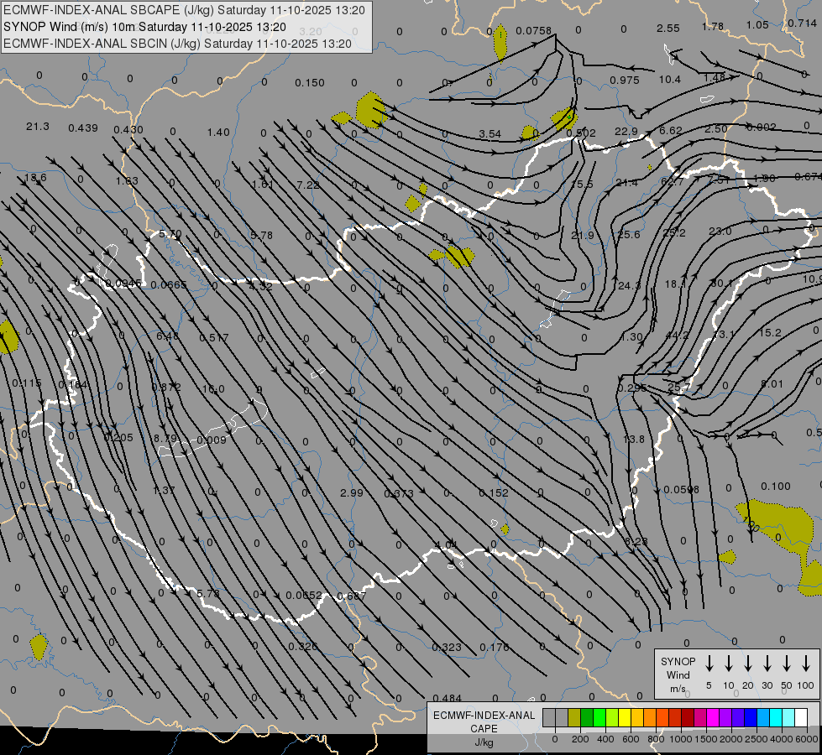Select the 30 m/s wind arrow symbol
822x755 pixels.
[x=767, y=664]
